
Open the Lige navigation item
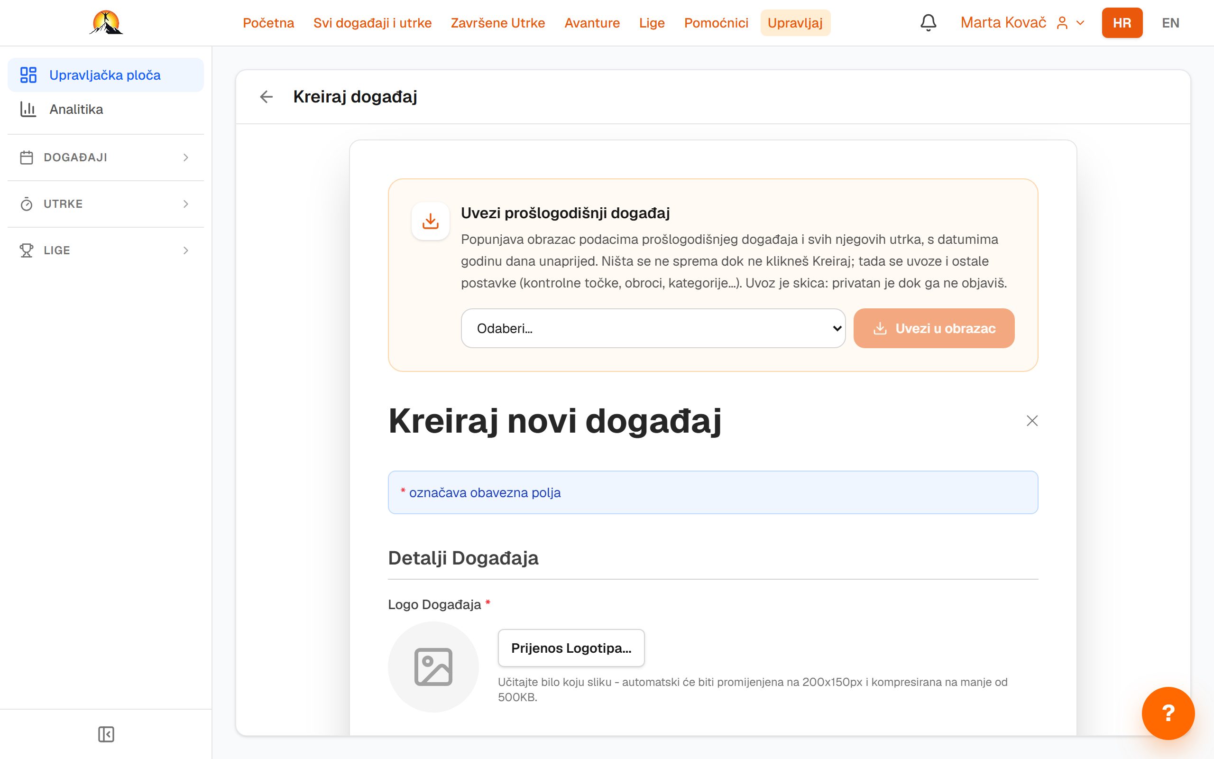click(x=652, y=23)
